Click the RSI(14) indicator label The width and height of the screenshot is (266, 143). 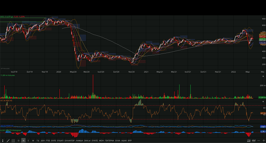[x=7, y=101]
